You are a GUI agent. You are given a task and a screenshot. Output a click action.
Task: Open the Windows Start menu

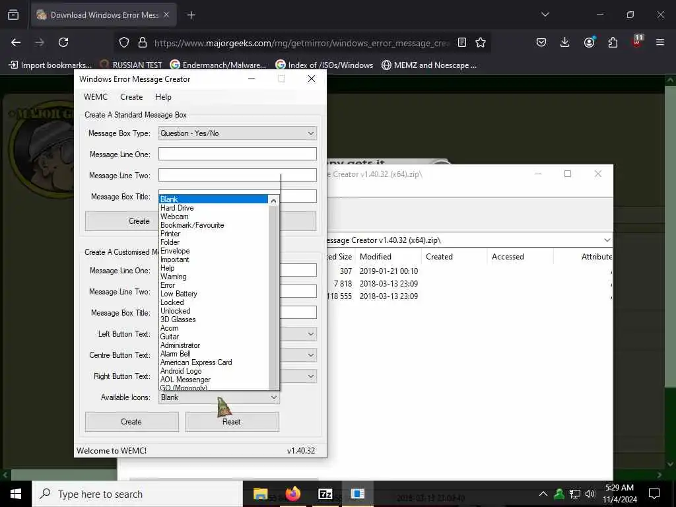[16, 494]
